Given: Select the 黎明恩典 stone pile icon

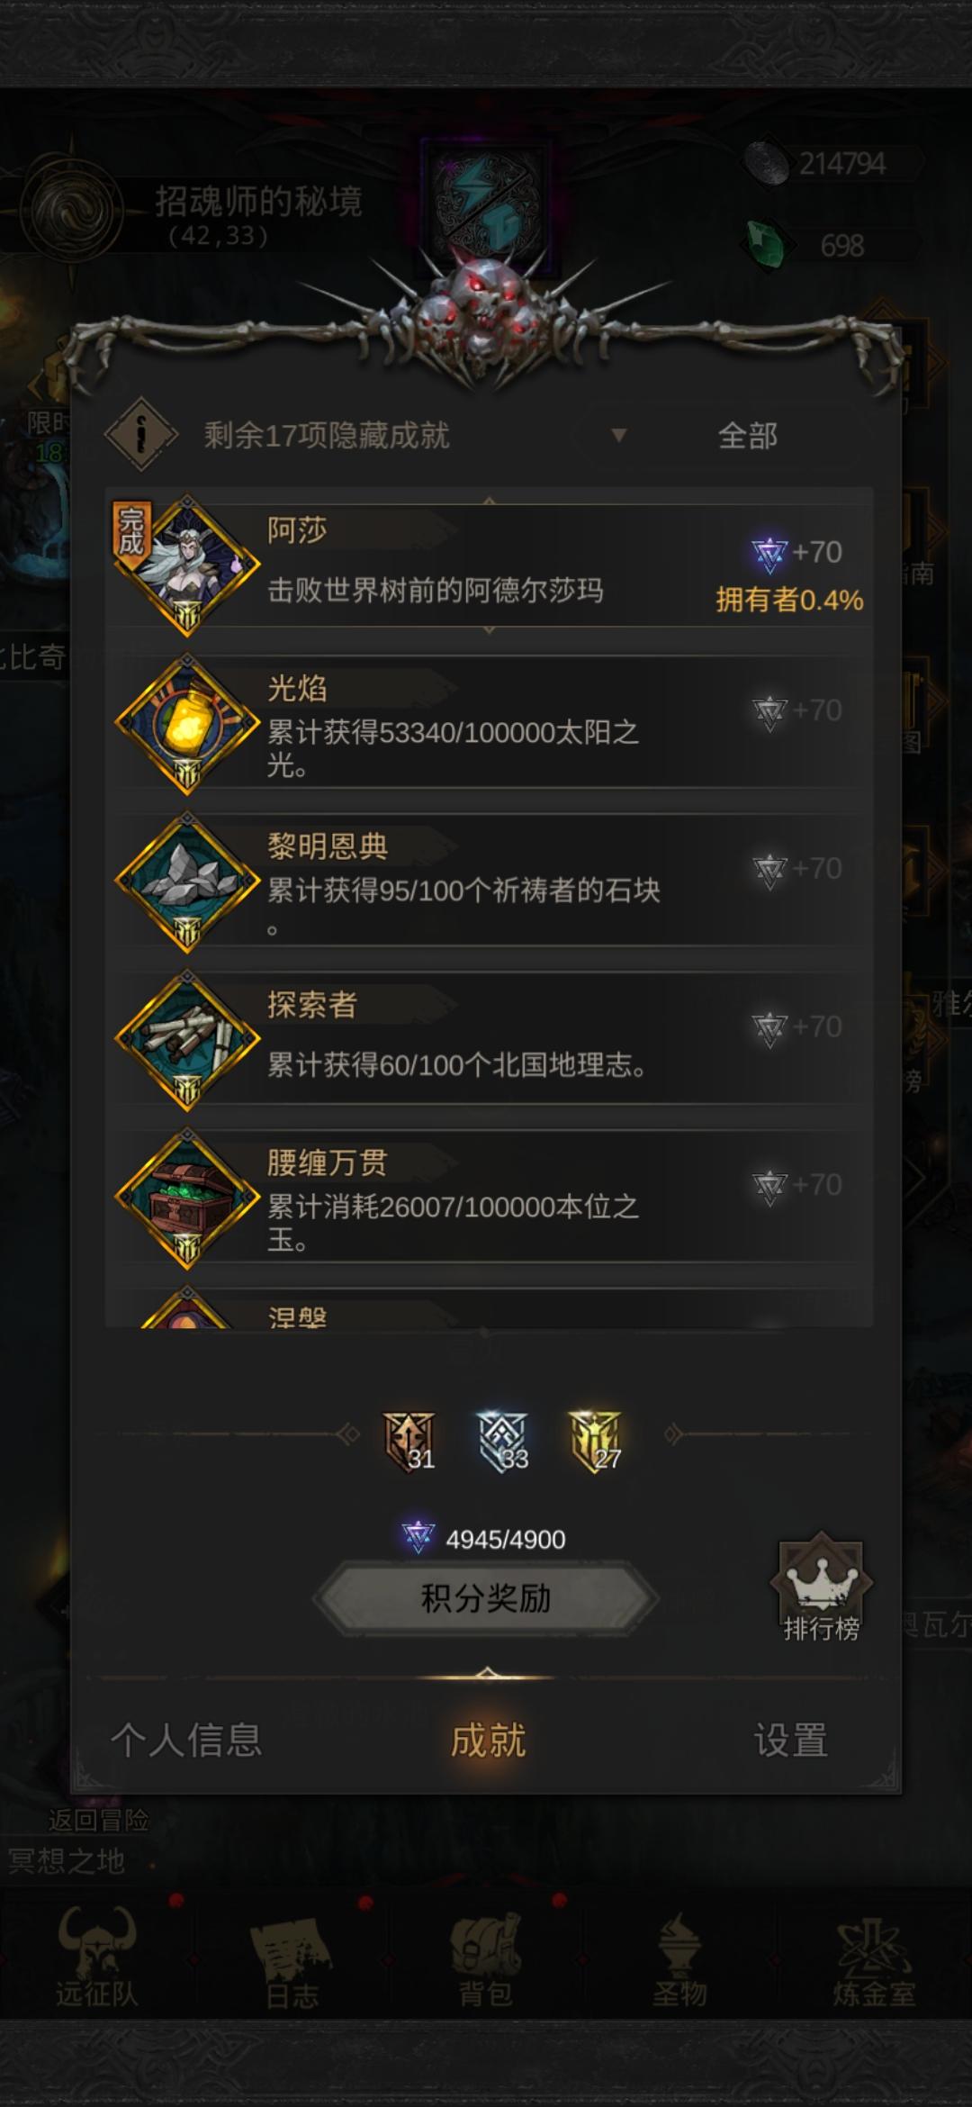Looking at the screenshot, I should coord(187,882).
